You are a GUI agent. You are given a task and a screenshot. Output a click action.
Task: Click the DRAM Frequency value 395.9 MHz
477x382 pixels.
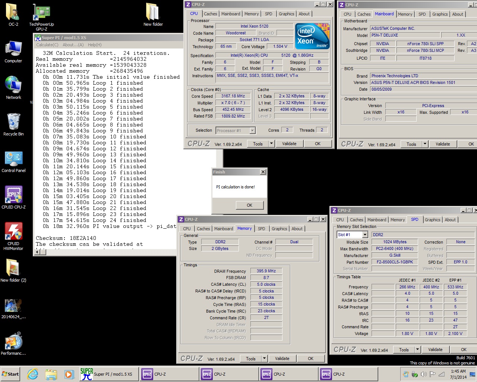(x=266, y=271)
